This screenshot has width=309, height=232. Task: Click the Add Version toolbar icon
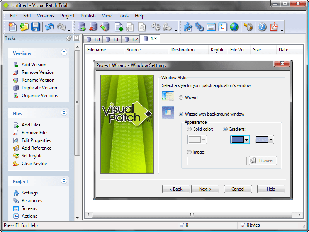click(x=81, y=27)
